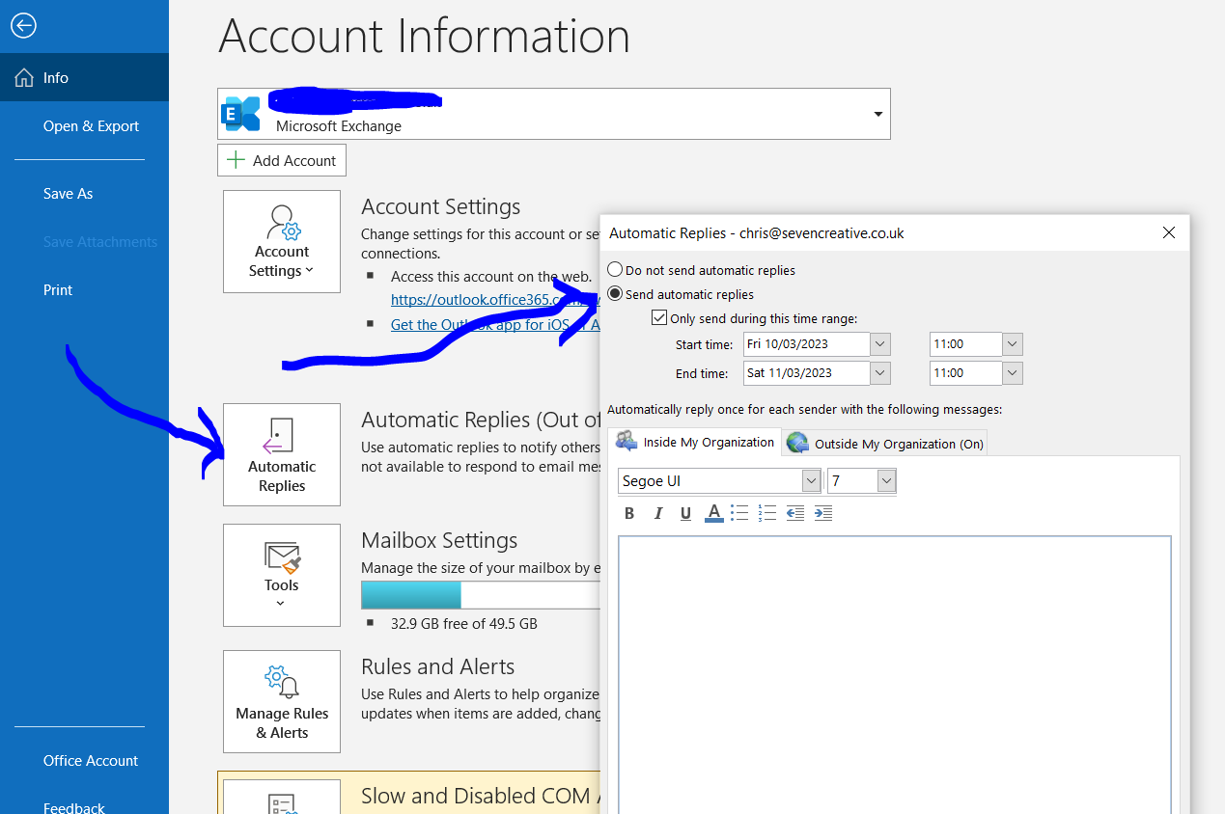This screenshot has width=1225, height=814.
Task: Click the End time date field
Action: click(x=806, y=373)
